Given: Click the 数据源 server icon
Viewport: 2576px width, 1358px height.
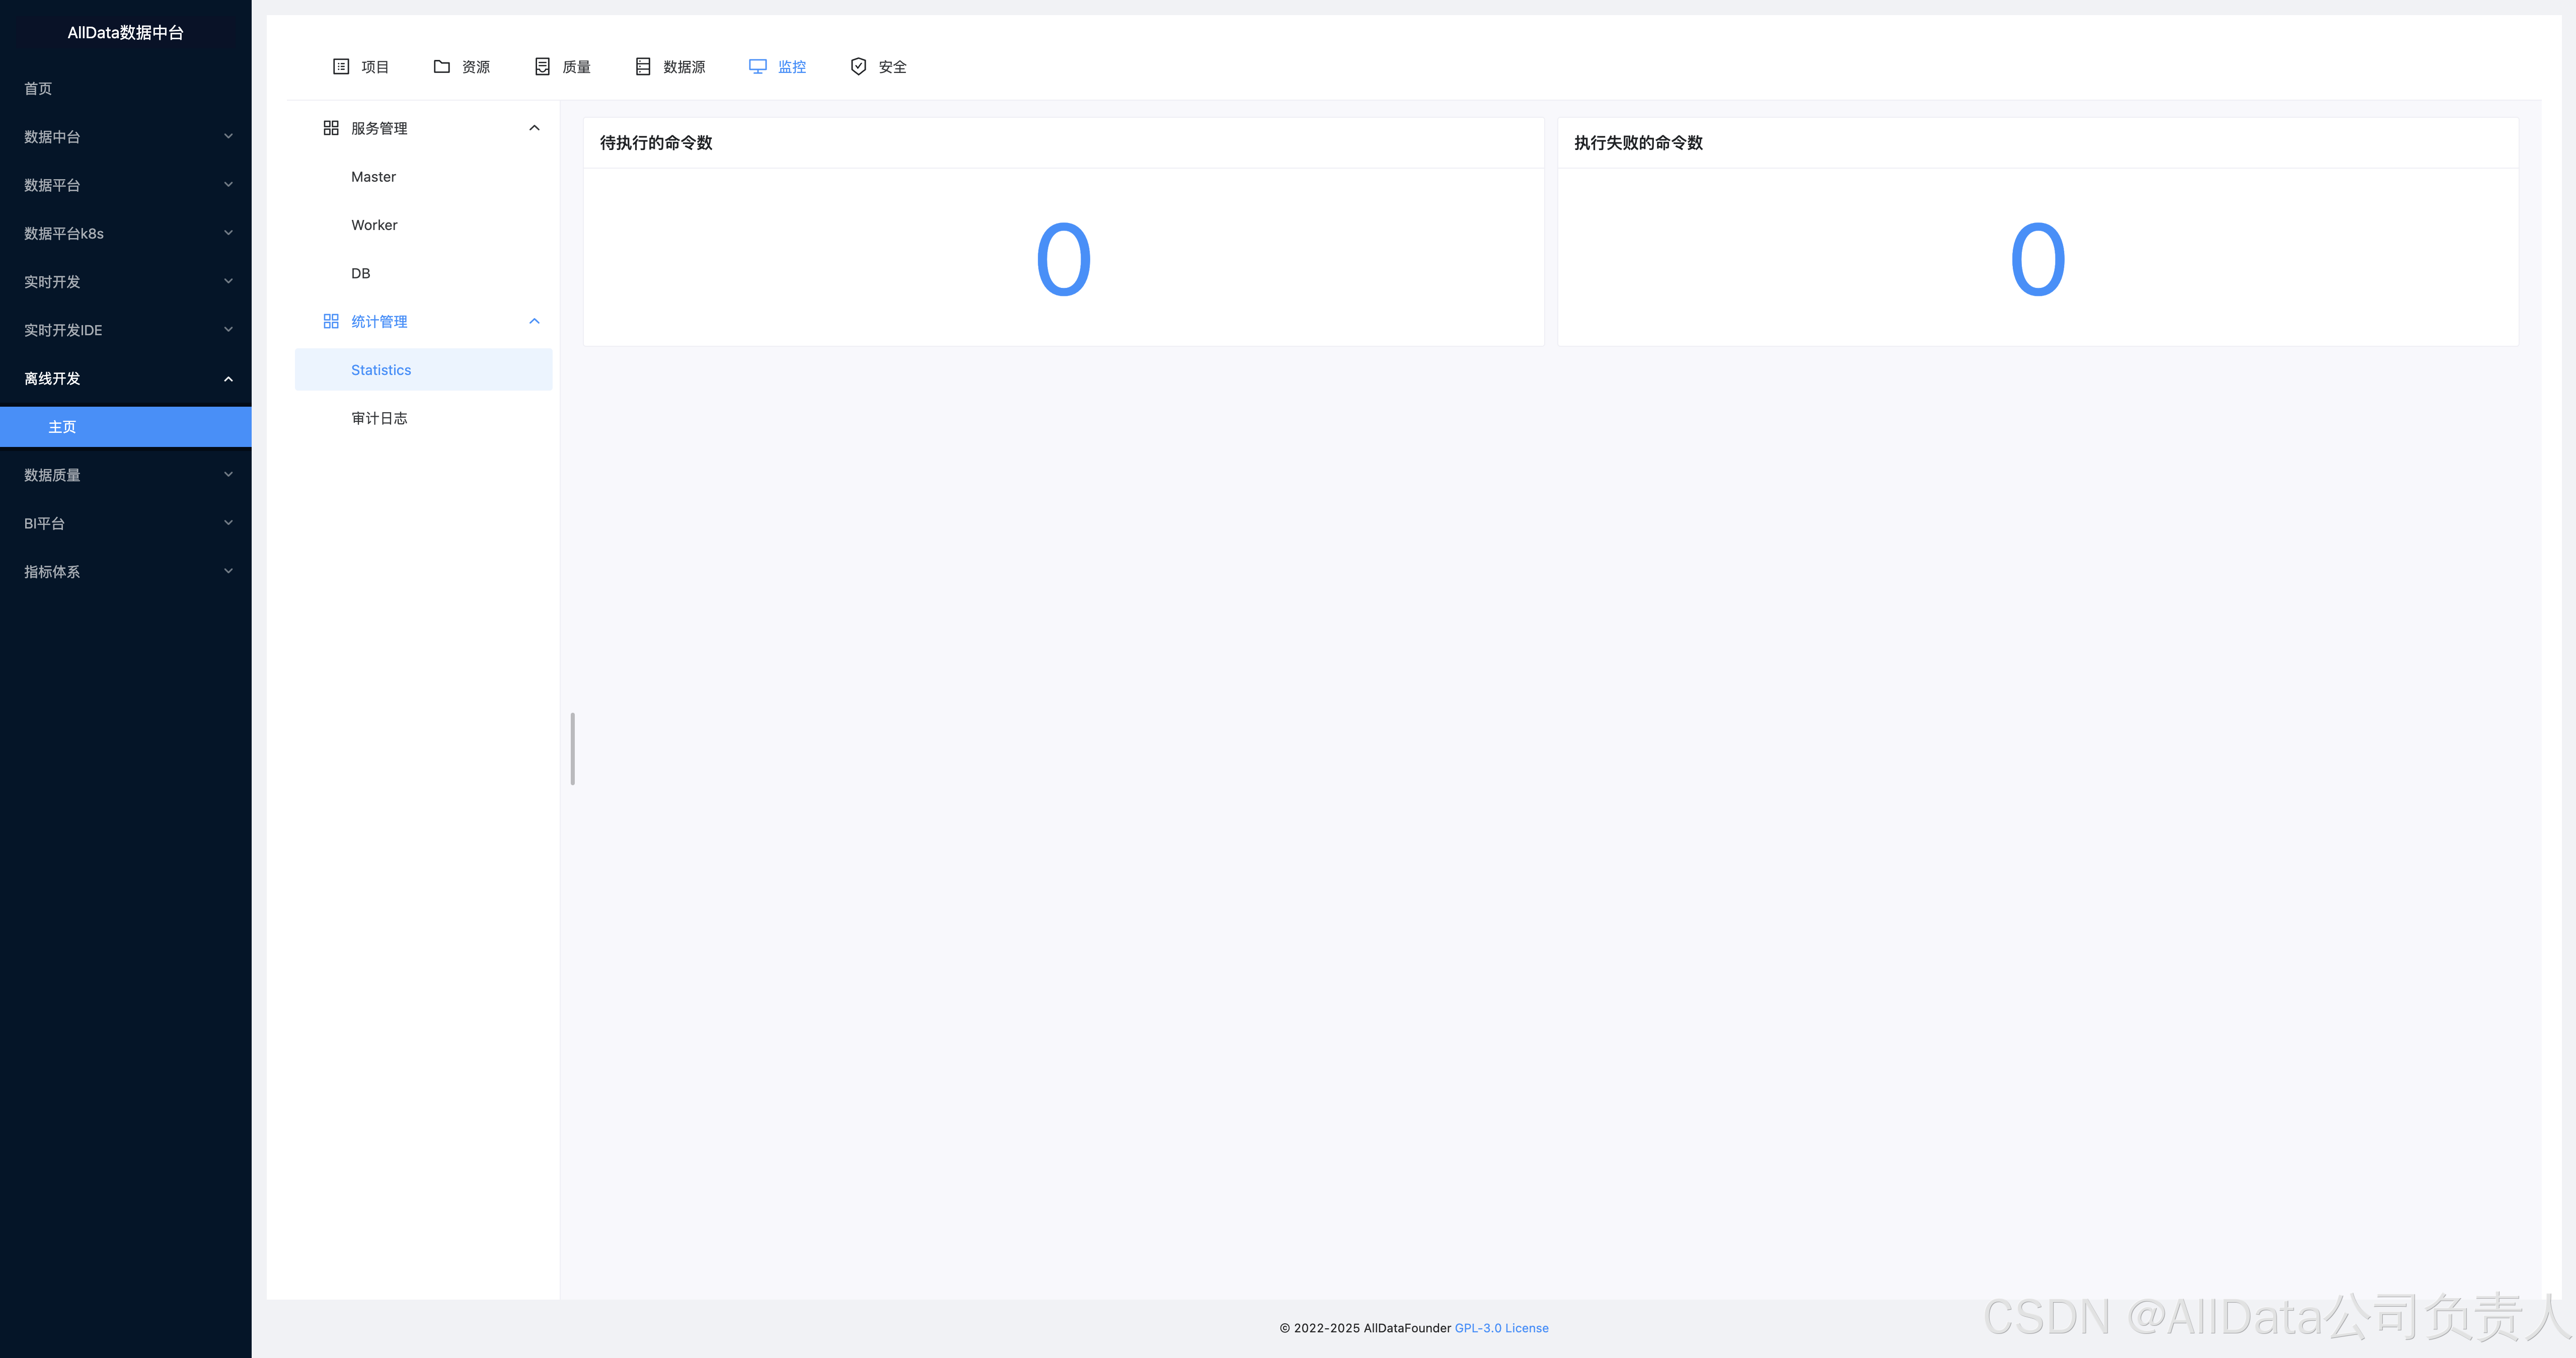Looking at the screenshot, I should coord(643,66).
